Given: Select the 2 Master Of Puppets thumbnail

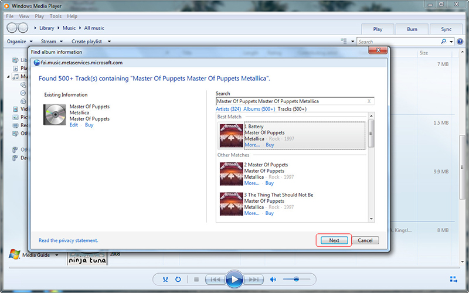Looking at the screenshot, I should pos(231,174).
